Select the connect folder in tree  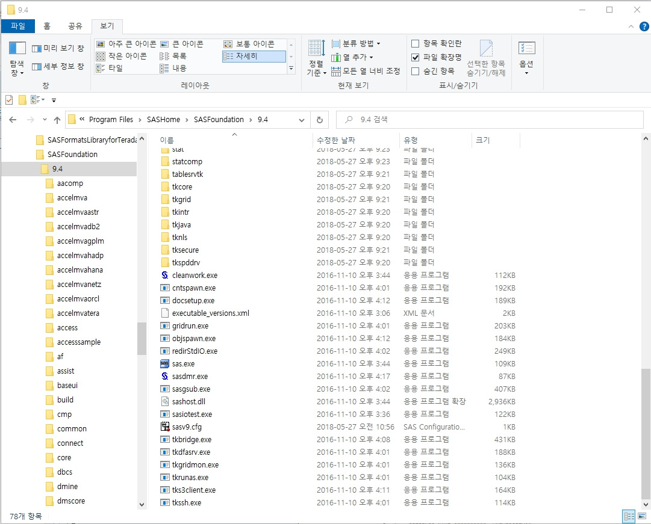70,443
